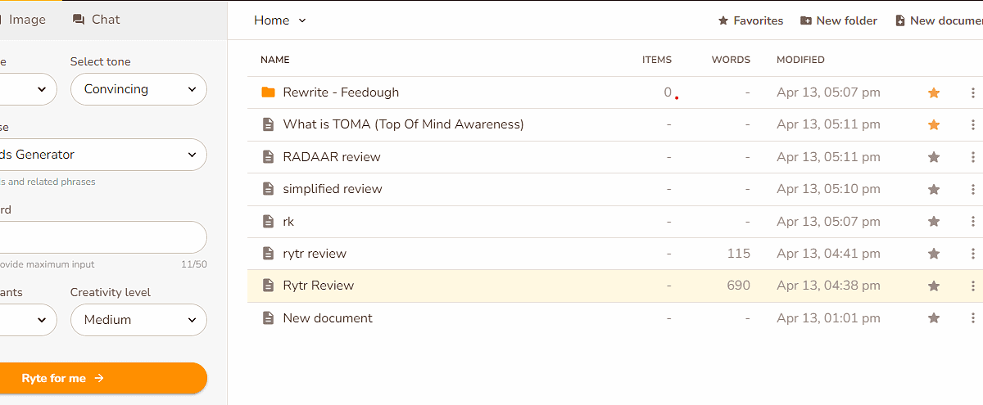983x405 pixels.
Task: Open the Select tone dropdown
Action: point(138,89)
